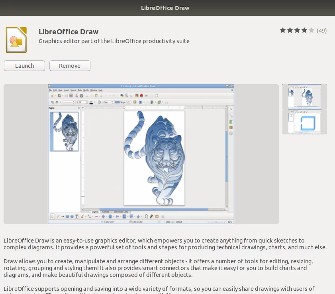Click the star shapes icon in preview toolbar

click(x=138, y=217)
